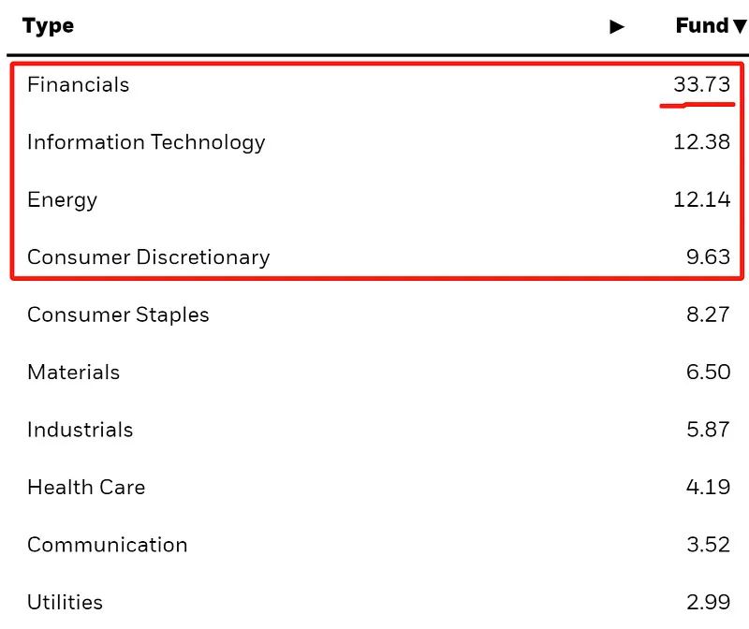Click the 12.14 Energy fund value
Viewport: 749px width, 629px height.
coord(701,199)
